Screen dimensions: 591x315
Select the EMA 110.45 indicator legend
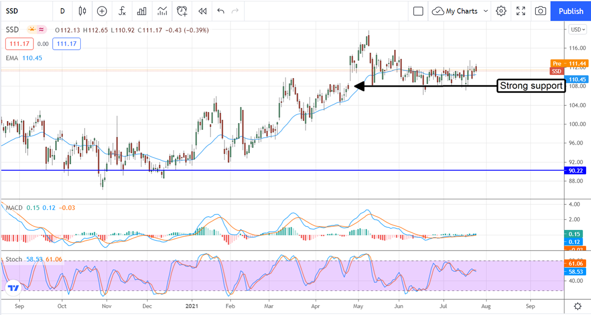pyautogui.click(x=24, y=58)
